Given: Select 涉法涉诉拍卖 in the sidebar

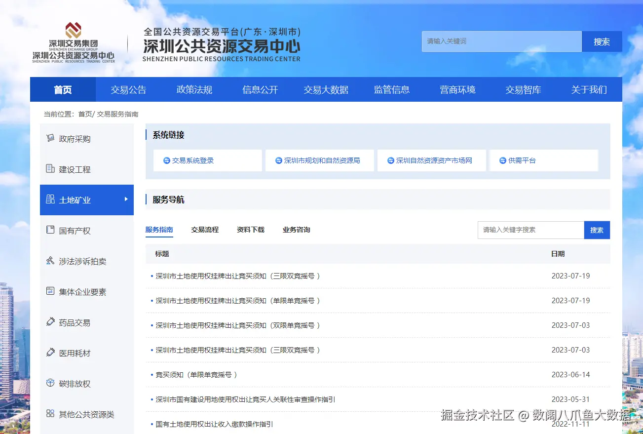Looking at the screenshot, I should click(x=87, y=261).
